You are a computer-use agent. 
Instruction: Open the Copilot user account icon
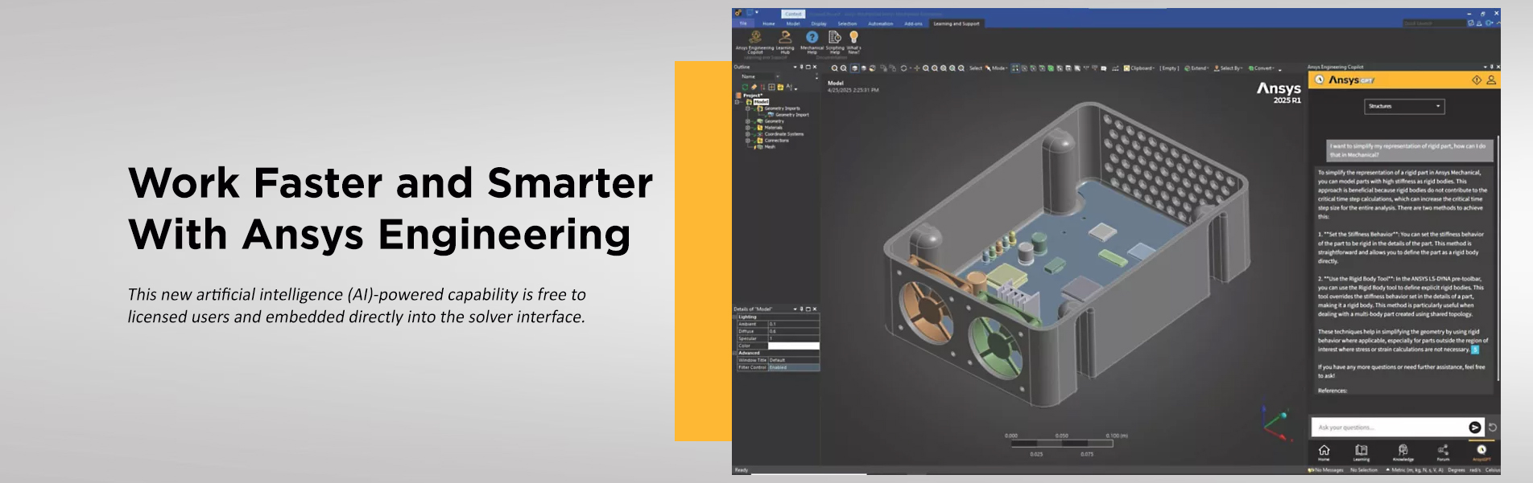[1491, 80]
